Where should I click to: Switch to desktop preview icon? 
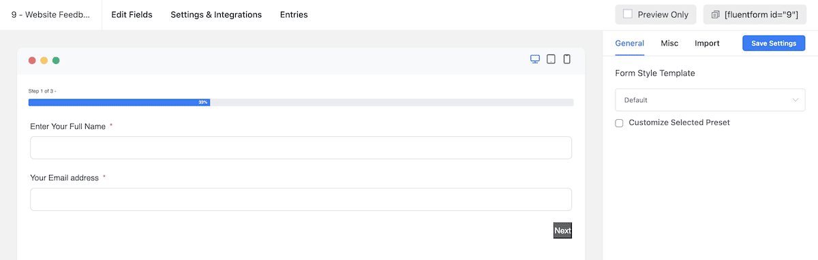pyautogui.click(x=535, y=59)
